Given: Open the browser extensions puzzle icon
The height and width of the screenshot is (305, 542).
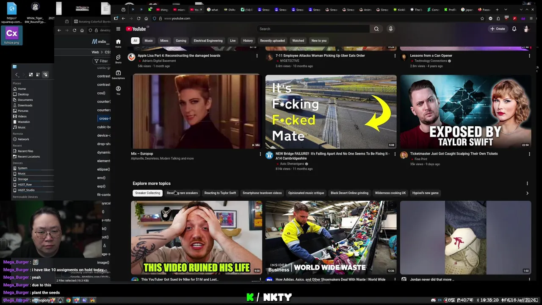Looking at the screenshot, I should [498, 18].
